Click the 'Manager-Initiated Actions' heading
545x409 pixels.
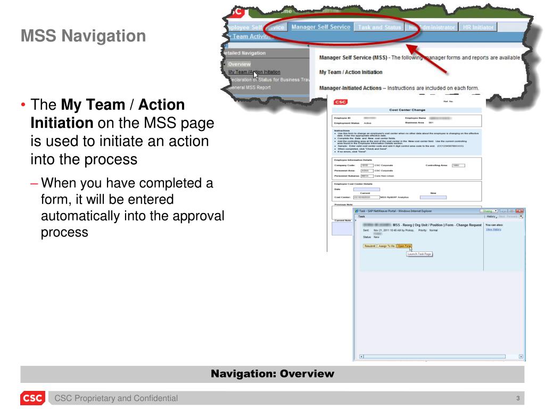coord(350,88)
